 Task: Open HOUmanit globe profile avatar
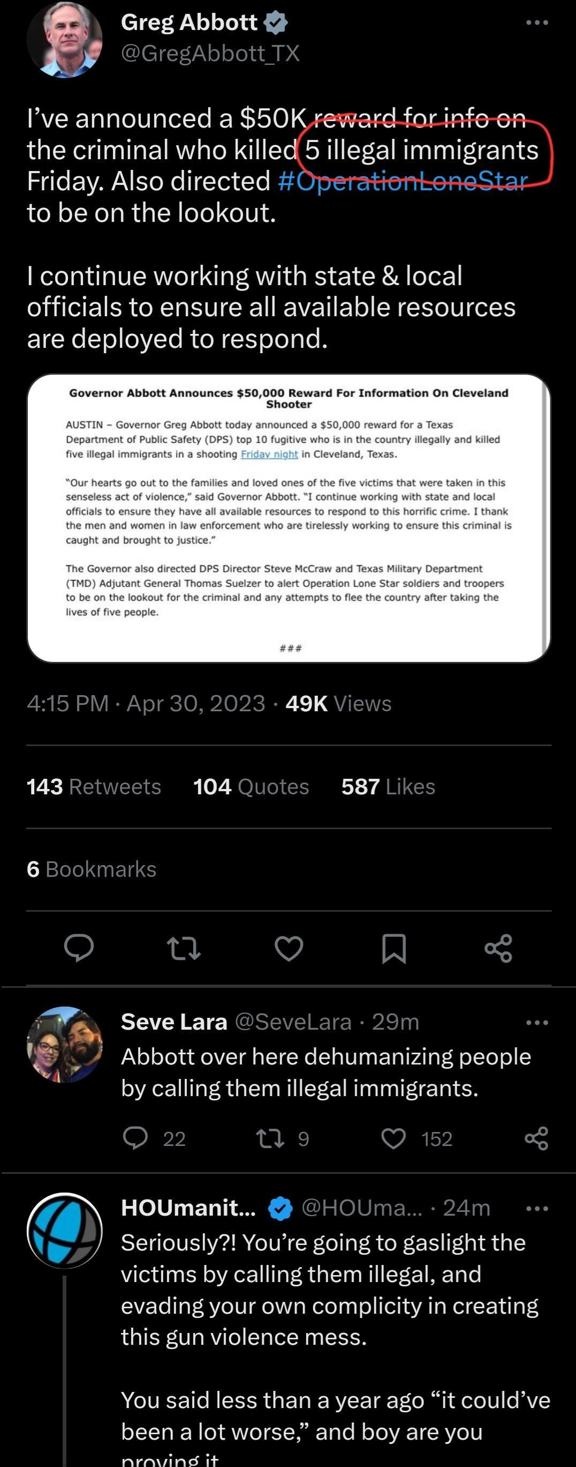[x=64, y=1230]
